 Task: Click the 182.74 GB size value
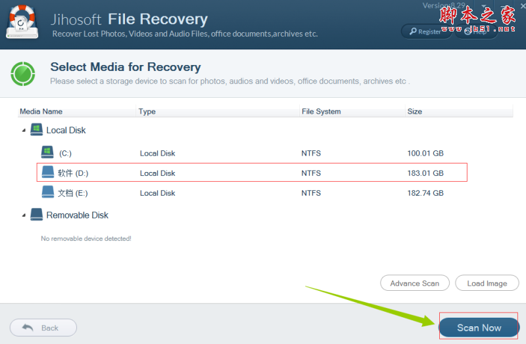pos(425,193)
